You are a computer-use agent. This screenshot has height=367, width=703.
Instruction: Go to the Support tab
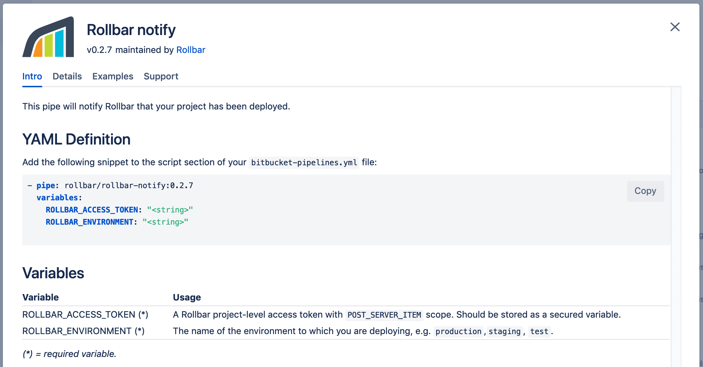click(161, 76)
